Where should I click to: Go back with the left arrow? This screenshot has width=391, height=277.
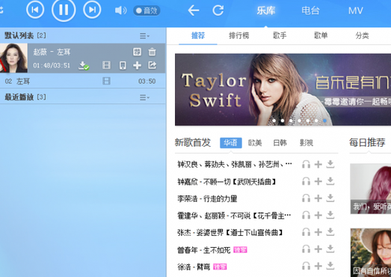(x=193, y=10)
